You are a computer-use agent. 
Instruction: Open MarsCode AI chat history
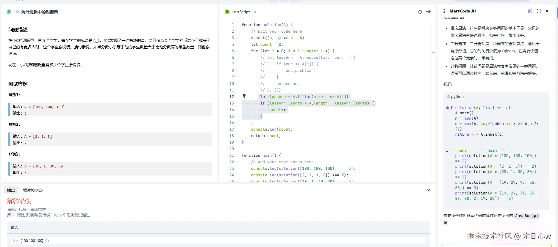539,11
